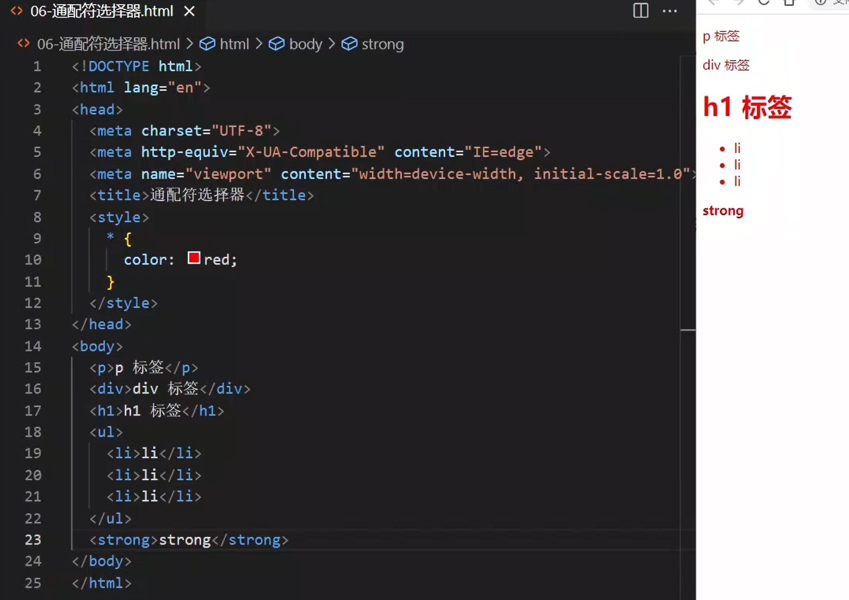Click the closing body tag
Screen dimensions: 849x600
tap(102, 562)
